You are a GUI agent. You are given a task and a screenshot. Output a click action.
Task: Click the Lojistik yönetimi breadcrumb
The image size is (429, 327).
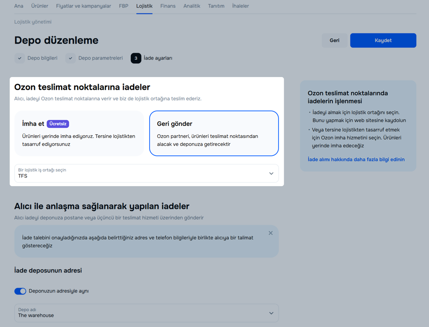tap(33, 22)
